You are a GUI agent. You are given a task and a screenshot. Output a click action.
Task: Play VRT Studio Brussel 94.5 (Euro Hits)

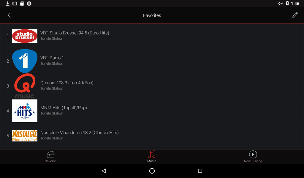152,36
